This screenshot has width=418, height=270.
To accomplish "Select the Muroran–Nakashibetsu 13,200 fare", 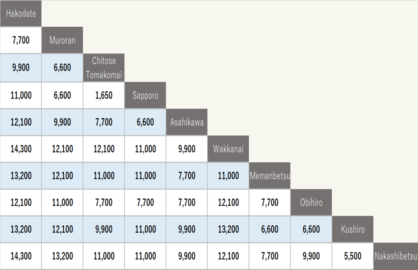I will (x=62, y=256).
